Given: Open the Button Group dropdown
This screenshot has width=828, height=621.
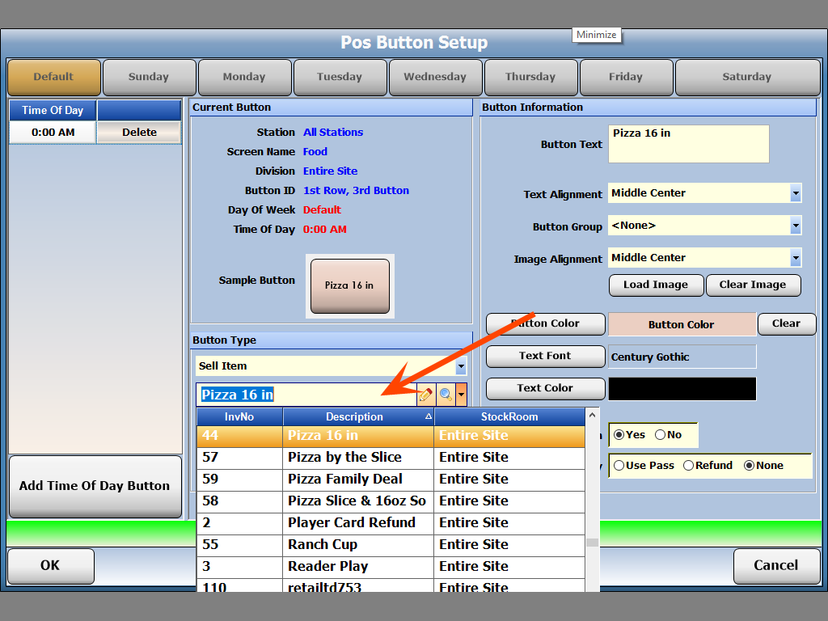Looking at the screenshot, I should (796, 226).
